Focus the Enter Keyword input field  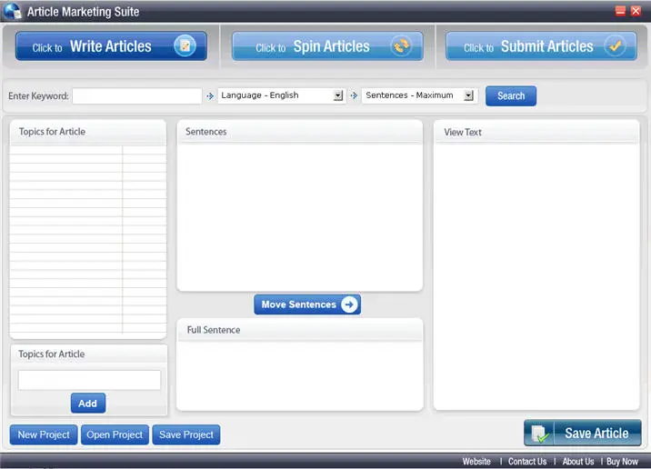[x=137, y=95]
